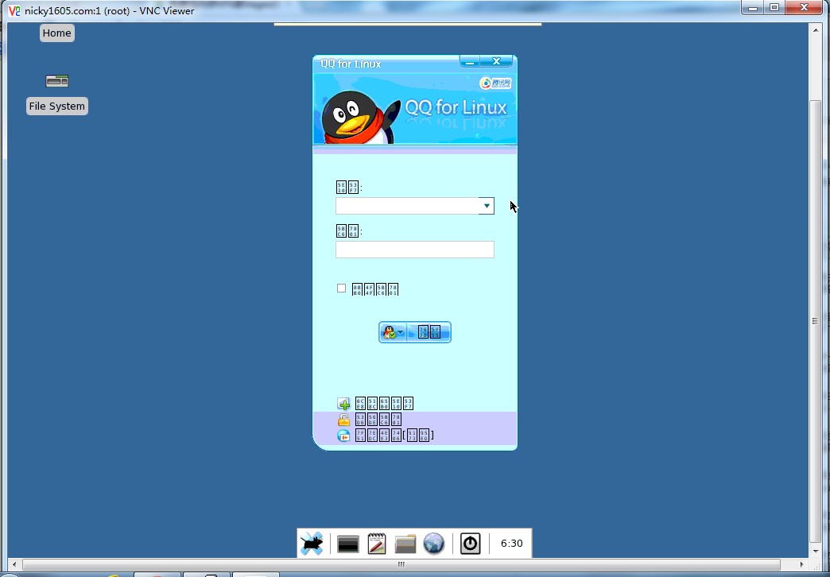Click the panel clock showing 6:30

tap(511, 544)
